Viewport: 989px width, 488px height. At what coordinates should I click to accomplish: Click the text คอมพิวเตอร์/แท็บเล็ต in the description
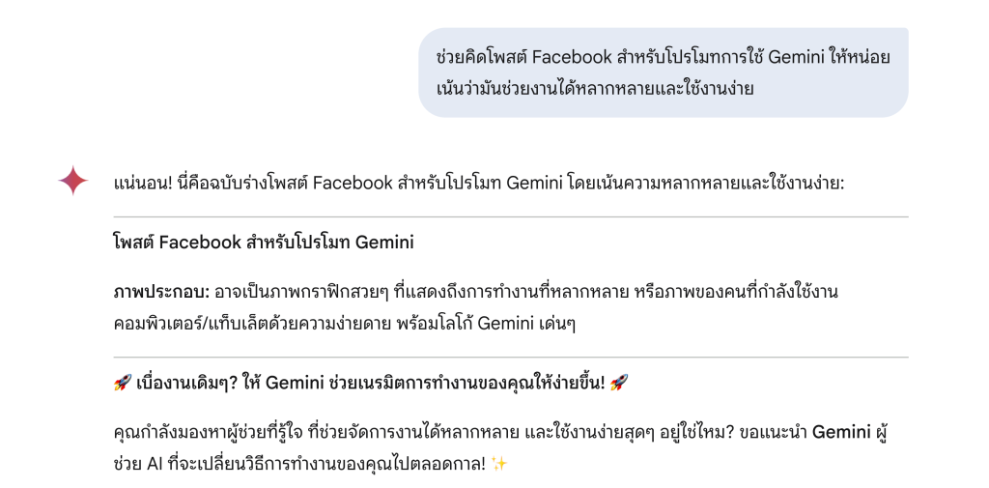pos(193,324)
